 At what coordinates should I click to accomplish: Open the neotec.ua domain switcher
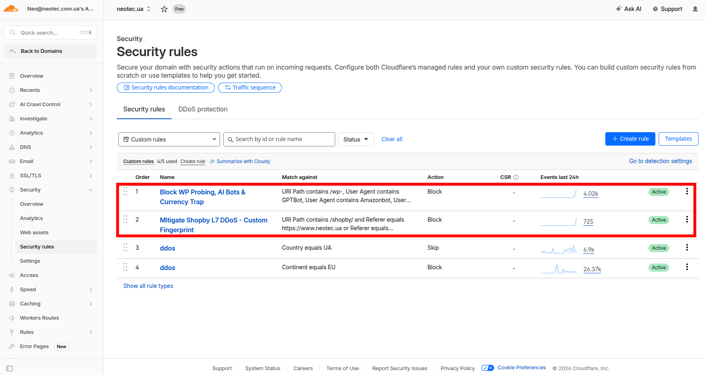point(134,9)
